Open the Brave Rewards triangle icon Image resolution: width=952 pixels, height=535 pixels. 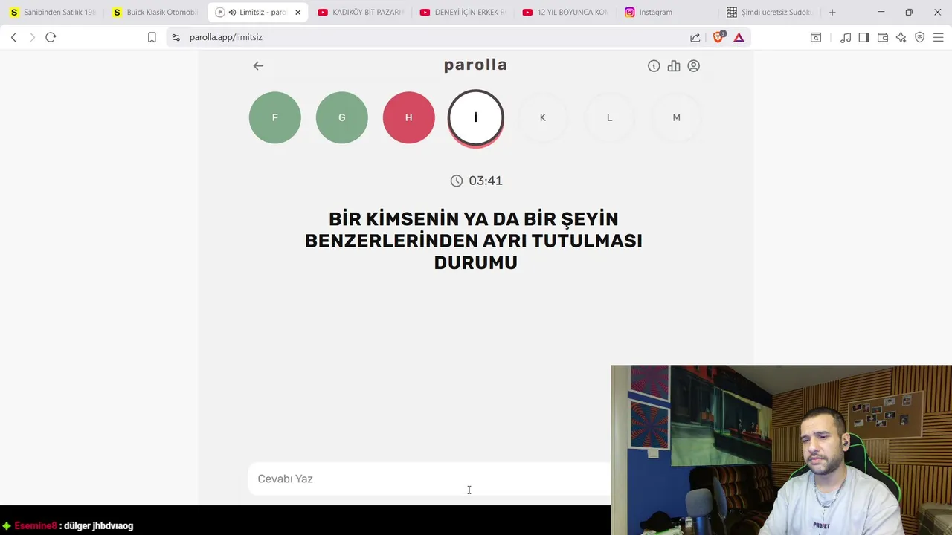point(739,37)
